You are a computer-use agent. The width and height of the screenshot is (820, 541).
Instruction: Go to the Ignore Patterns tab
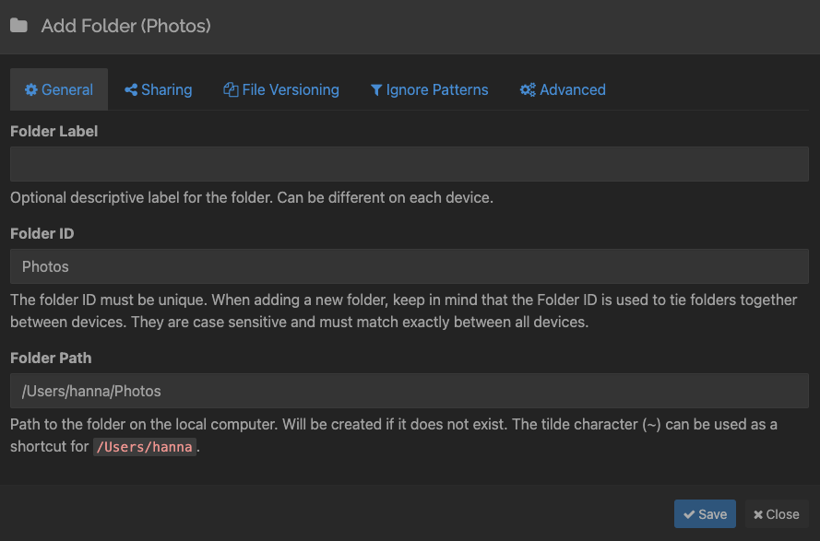[429, 89]
